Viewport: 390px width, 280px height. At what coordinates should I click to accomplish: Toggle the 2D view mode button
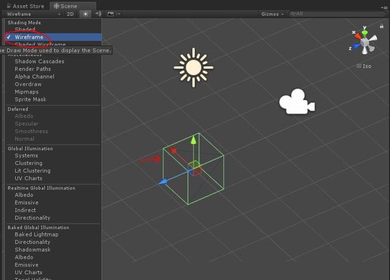pyautogui.click(x=70, y=14)
